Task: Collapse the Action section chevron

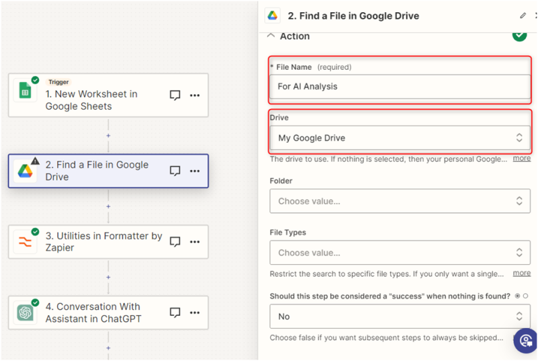Action: 271,36
